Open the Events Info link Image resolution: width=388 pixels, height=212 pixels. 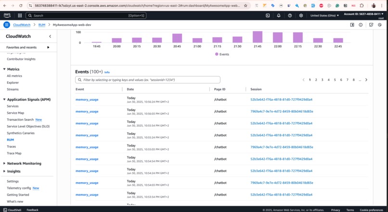pos(107,72)
